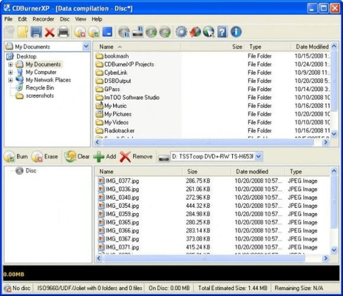The image size is (343, 296).
Task: Open the My Documents folder dropdown
Action: coord(86,47)
